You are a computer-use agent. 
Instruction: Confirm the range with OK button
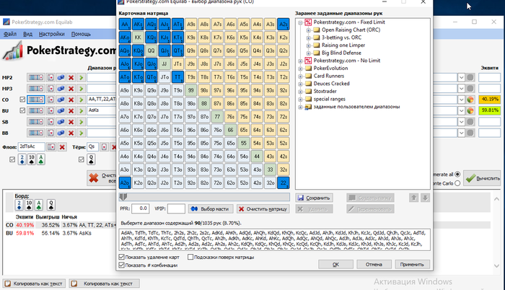(x=335, y=264)
